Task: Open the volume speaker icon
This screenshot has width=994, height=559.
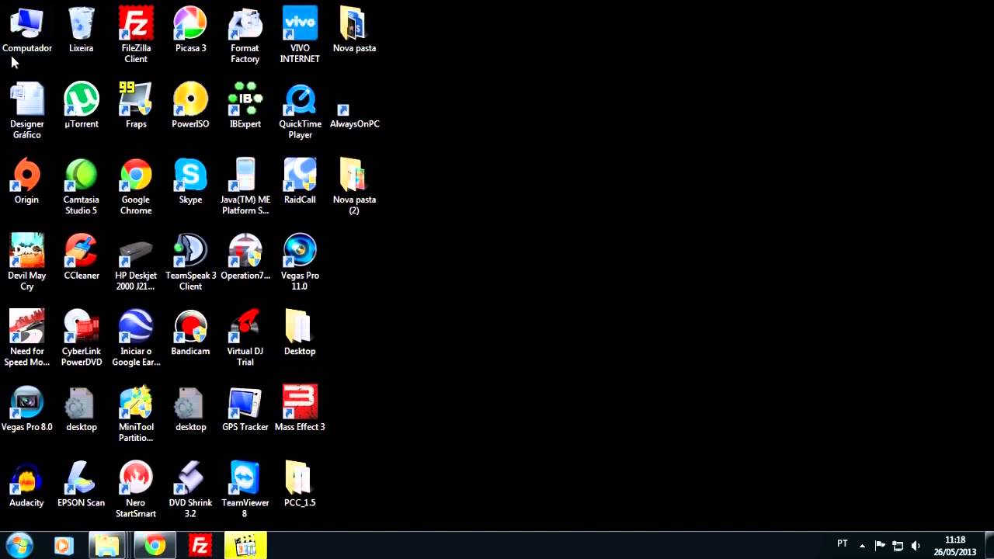Action: 916,546
